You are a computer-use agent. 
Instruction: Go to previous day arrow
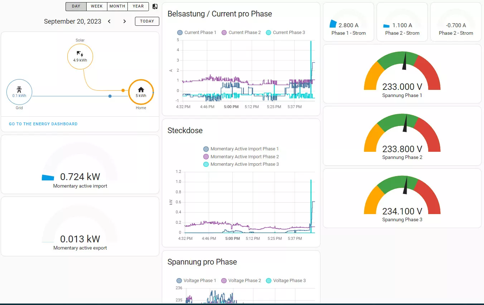coord(109,21)
